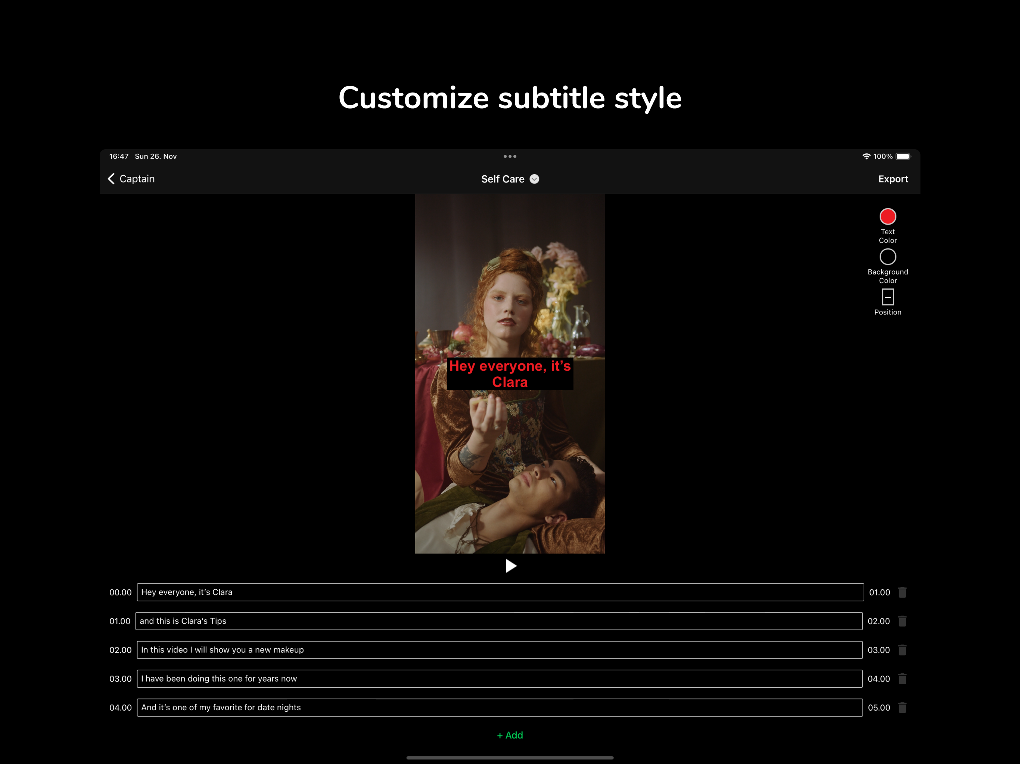Tap the three-dot multitasking menu at top
Image resolution: width=1020 pixels, height=764 pixels.
pos(510,156)
